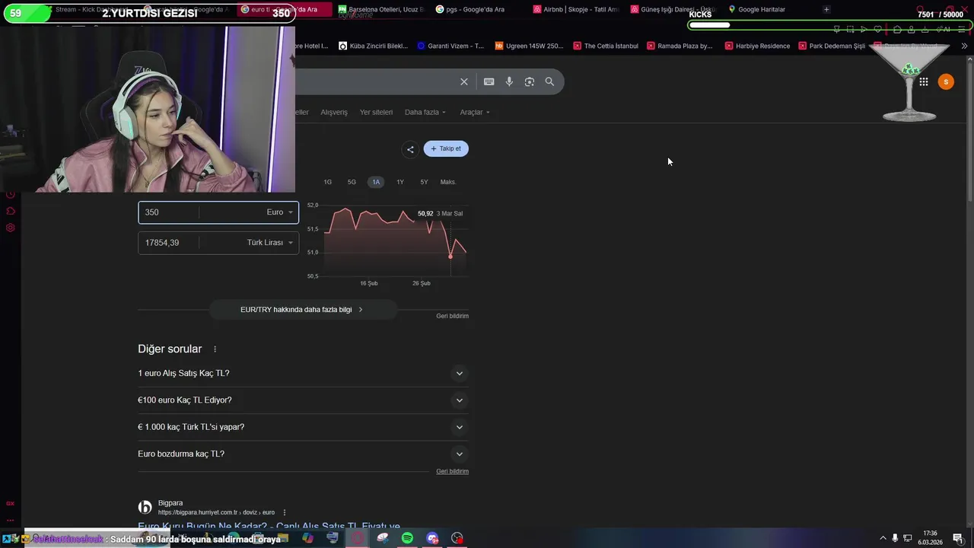Open the 'Daha fazla' search filter dropdown

pos(425,113)
